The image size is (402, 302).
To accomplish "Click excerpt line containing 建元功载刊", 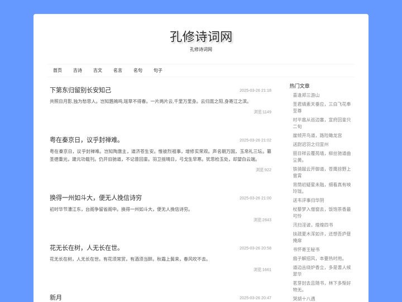I will [x=154, y=159].
